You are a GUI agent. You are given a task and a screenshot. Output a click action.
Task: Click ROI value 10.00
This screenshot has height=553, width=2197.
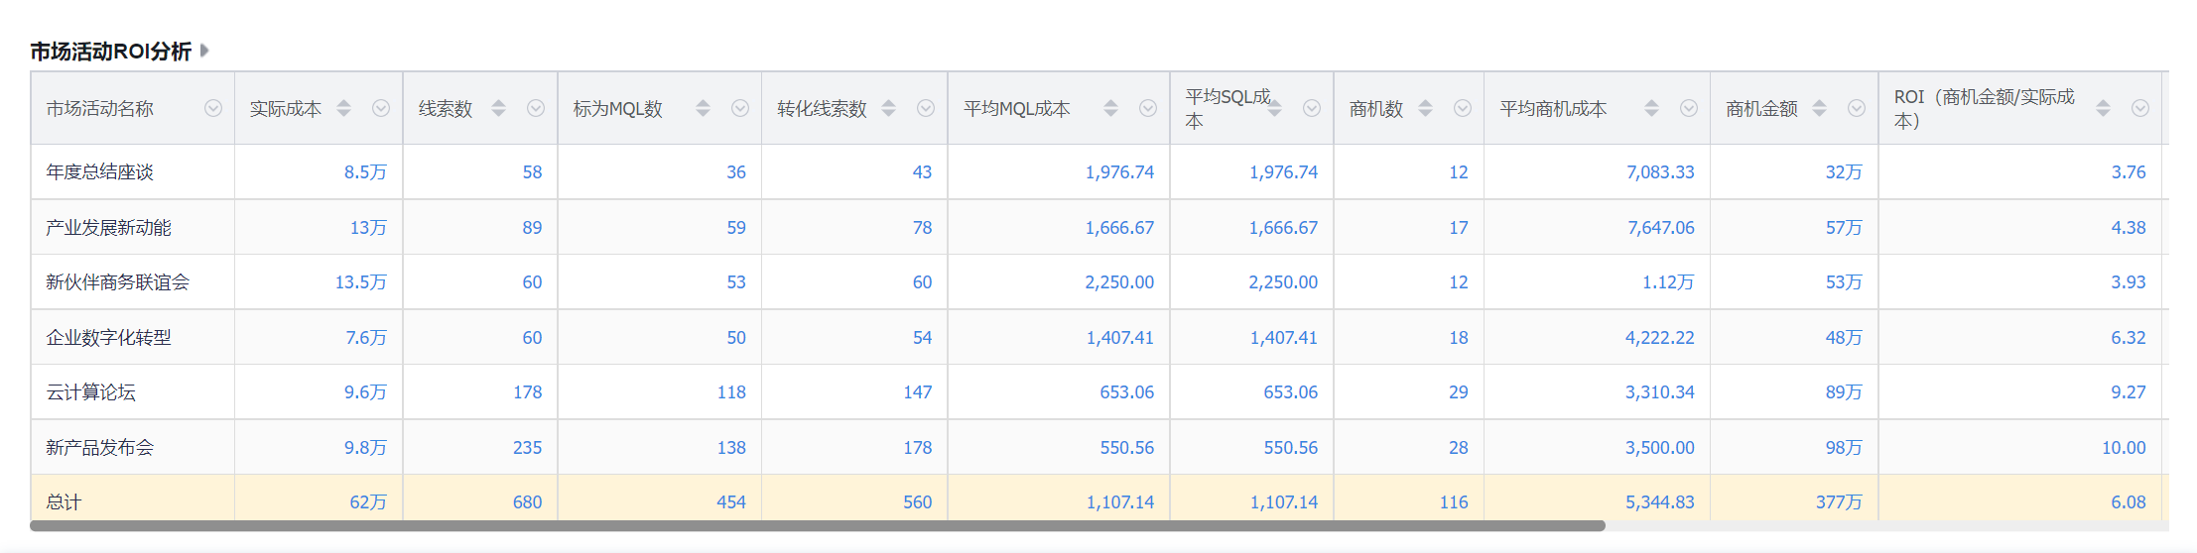point(2124,448)
